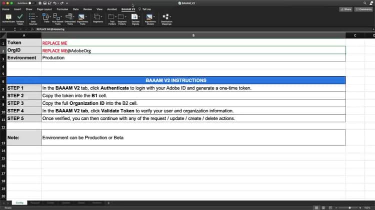This screenshot has height=210, width=375.
Task: Select the STEP 4 label cell
Action: tap(24, 111)
